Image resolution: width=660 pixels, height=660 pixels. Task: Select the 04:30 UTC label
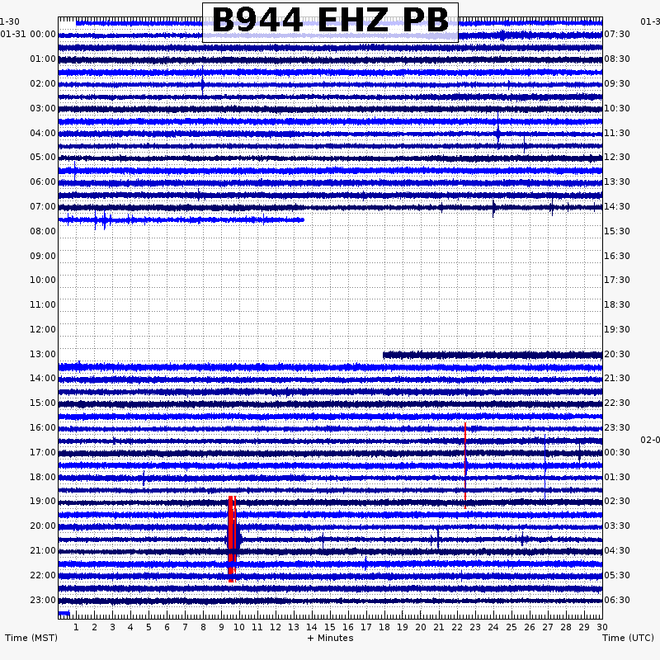coord(617,550)
